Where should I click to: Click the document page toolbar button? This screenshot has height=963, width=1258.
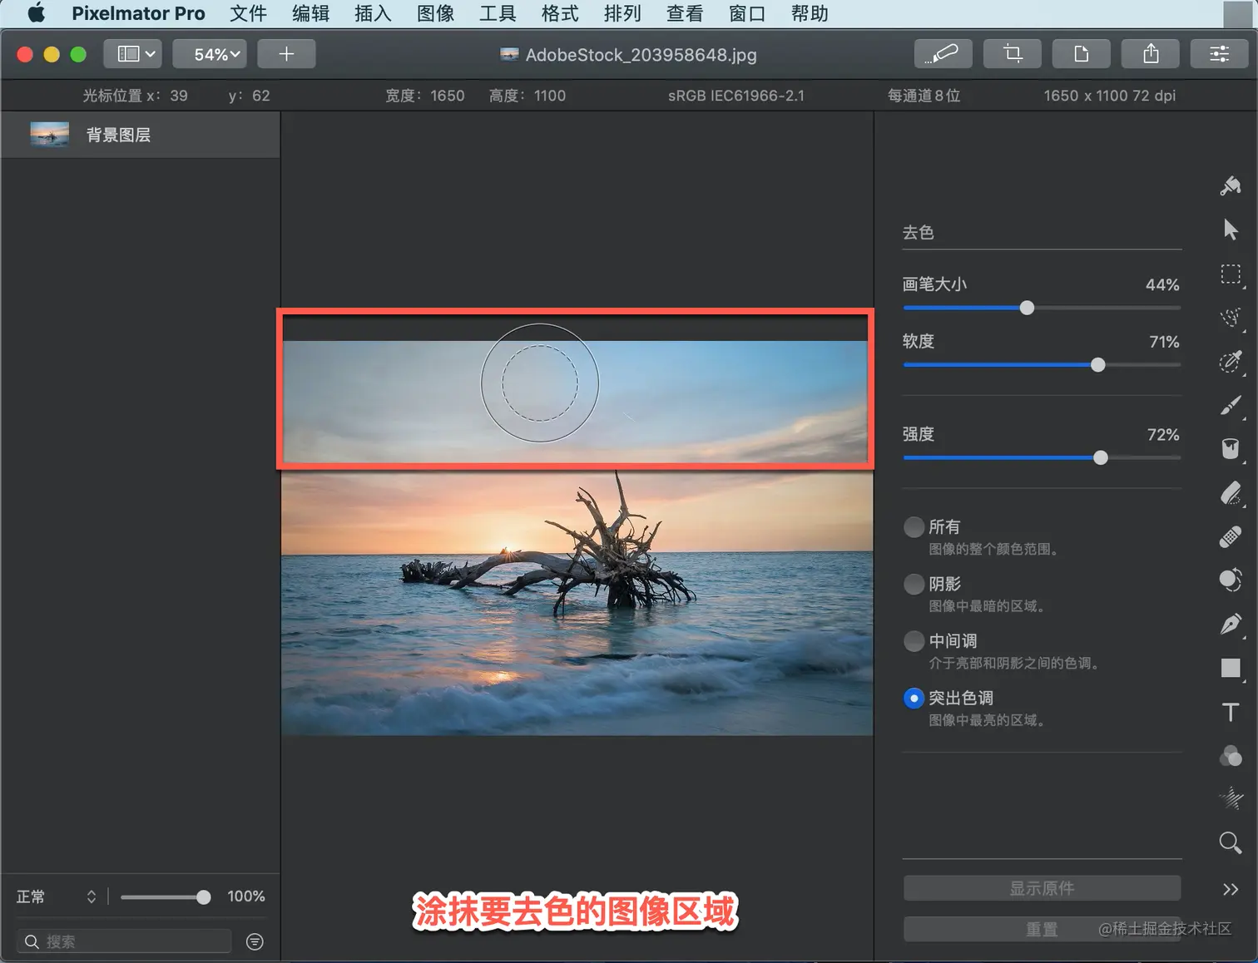(x=1082, y=54)
